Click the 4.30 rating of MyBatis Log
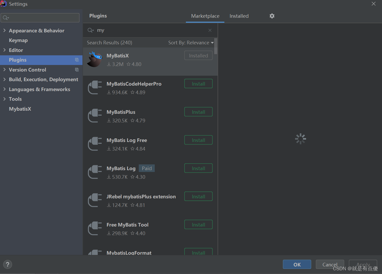The height and width of the screenshot is (274, 382). tap(138, 177)
